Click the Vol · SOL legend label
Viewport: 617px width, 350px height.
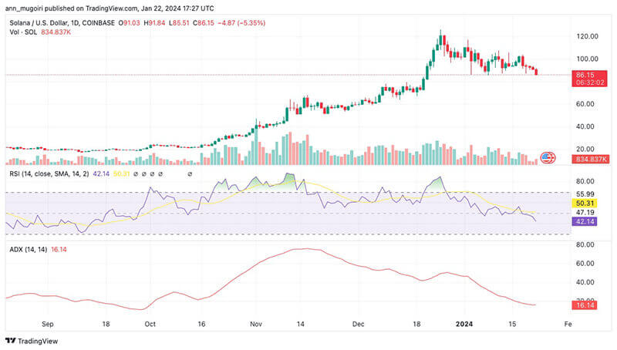coord(23,32)
